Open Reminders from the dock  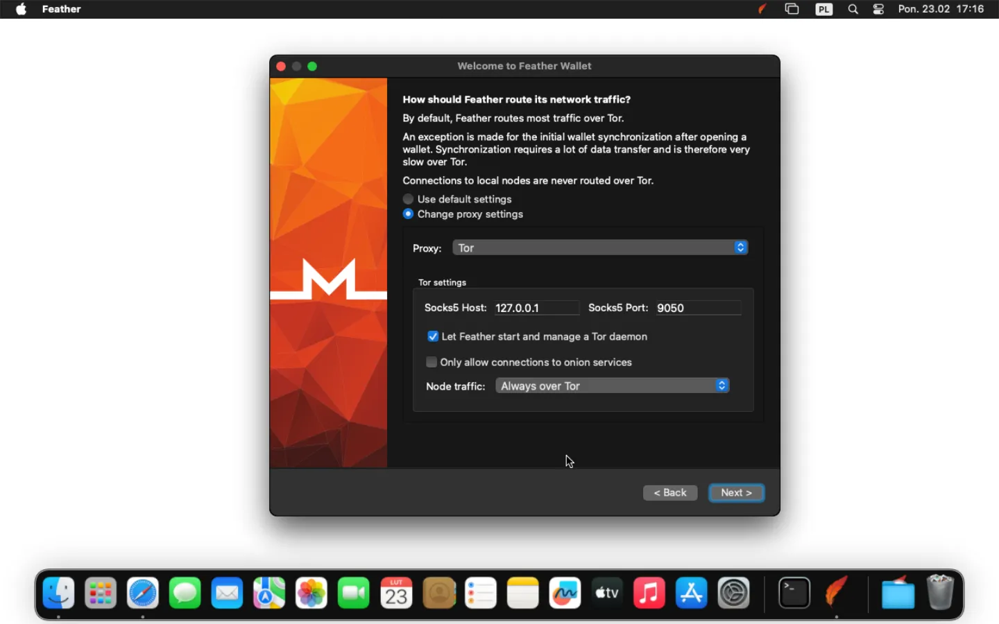click(481, 593)
